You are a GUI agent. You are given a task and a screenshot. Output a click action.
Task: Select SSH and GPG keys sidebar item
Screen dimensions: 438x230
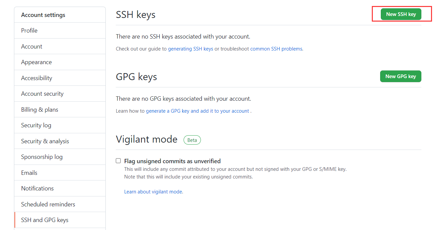click(45, 220)
